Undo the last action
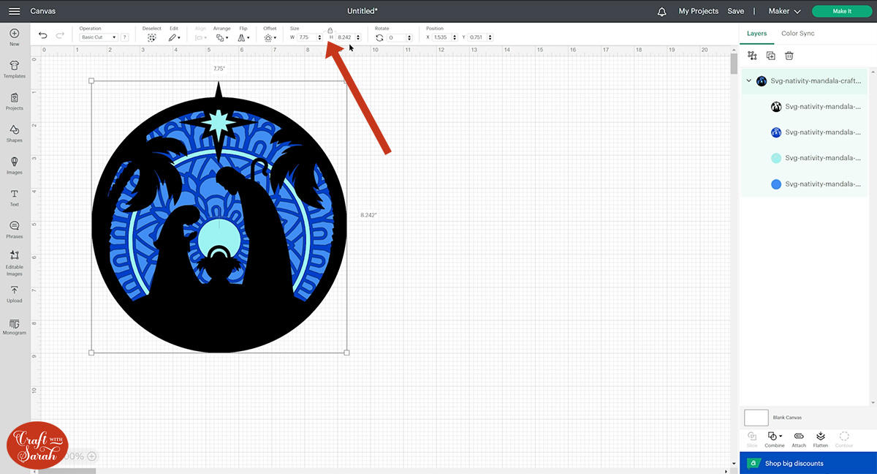Image resolution: width=877 pixels, height=474 pixels. tap(43, 35)
